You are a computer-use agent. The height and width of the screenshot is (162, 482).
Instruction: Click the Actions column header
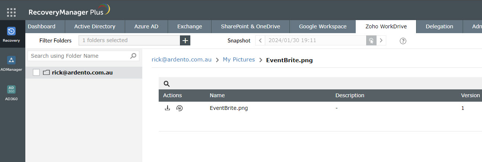point(172,95)
